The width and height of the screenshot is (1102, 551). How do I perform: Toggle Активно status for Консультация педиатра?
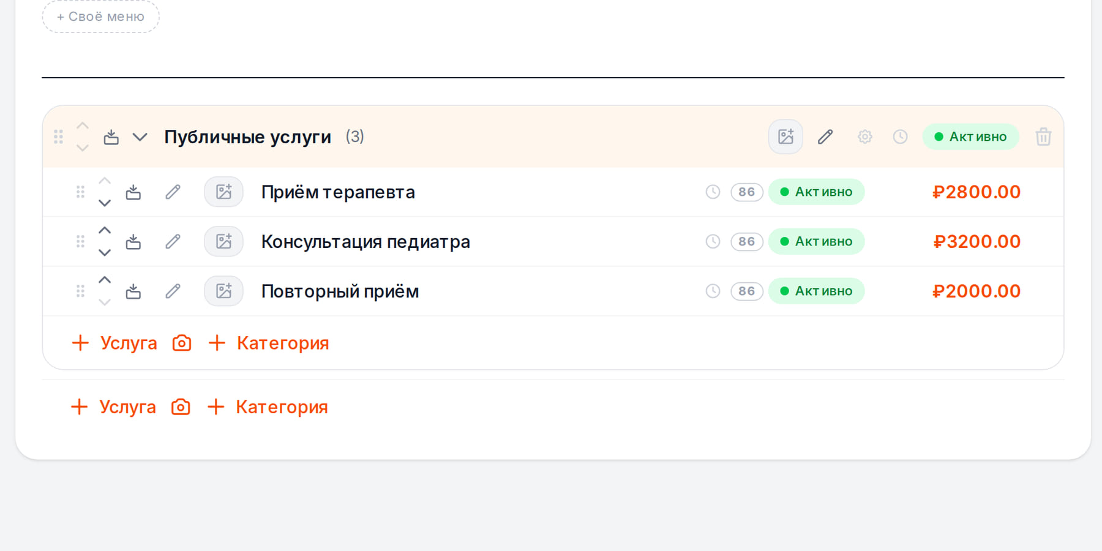pos(816,241)
